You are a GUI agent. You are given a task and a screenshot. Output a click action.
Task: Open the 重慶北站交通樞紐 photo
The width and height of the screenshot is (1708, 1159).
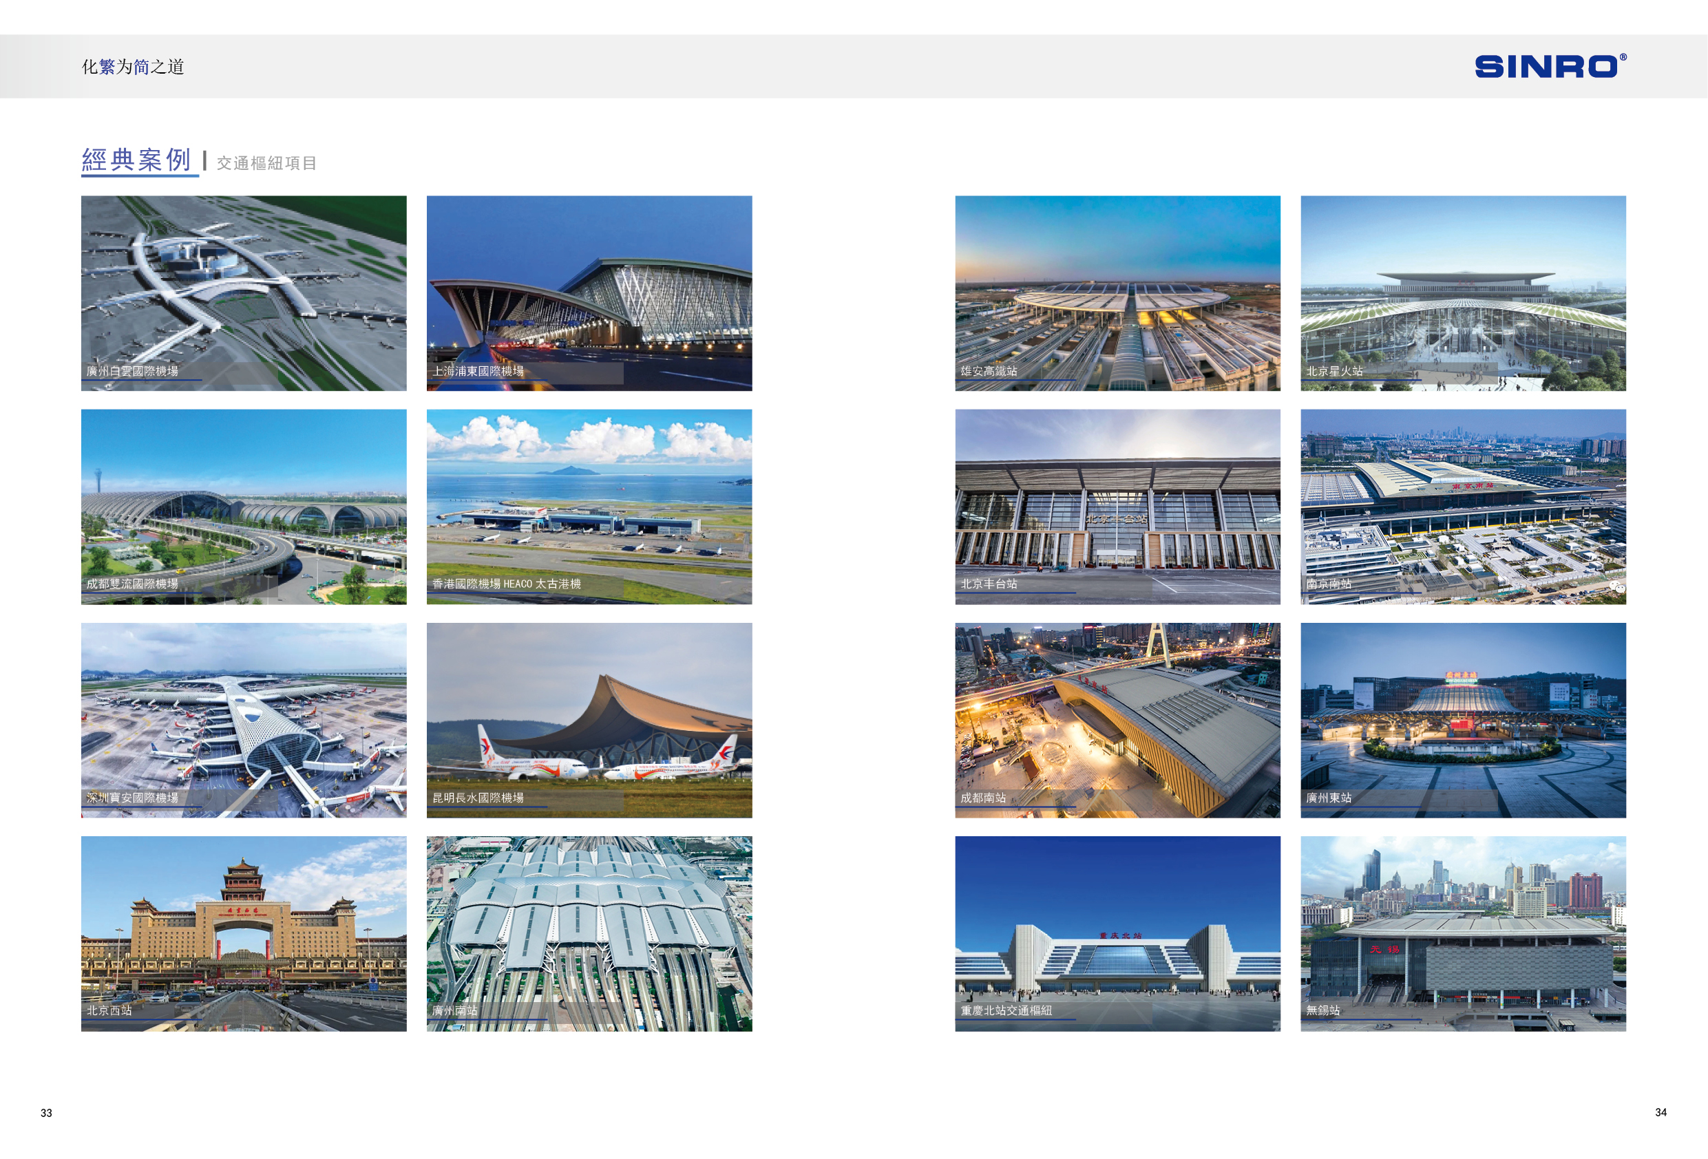pos(1118,933)
